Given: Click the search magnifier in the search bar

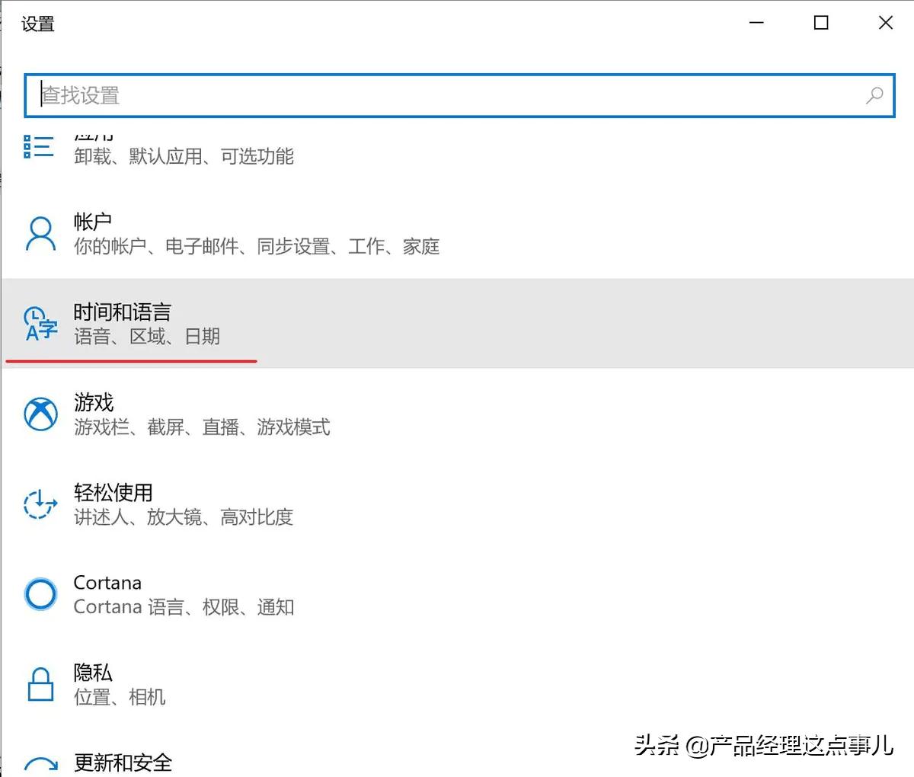Looking at the screenshot, I should pyautogui.click(x=874, y=96).
